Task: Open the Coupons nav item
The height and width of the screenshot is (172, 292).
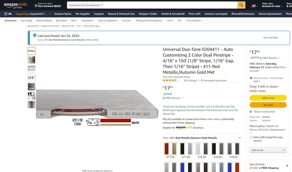Action: 99,14
